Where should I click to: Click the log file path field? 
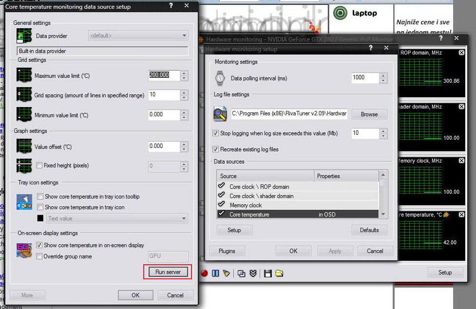click(289, 114)
